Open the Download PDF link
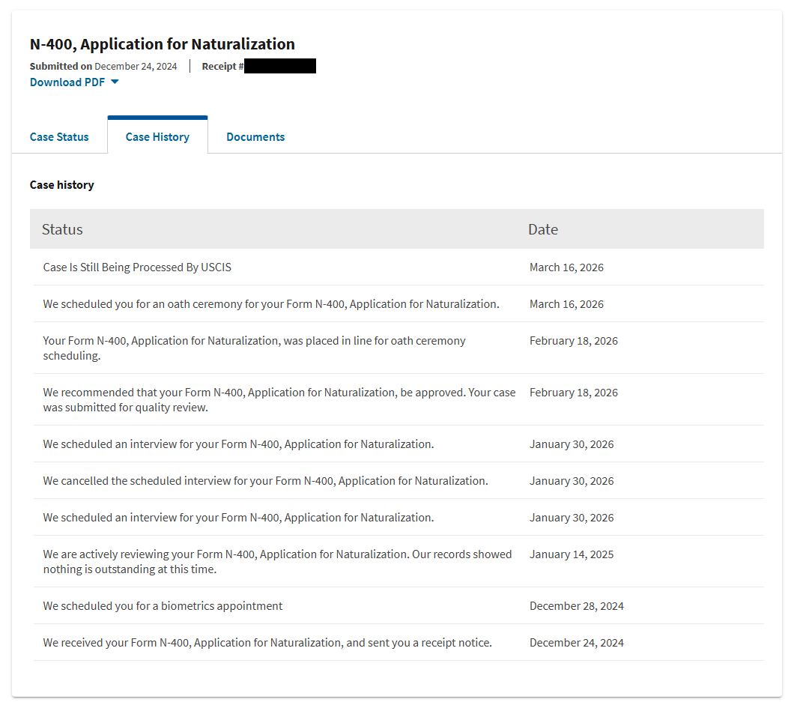Viewport: 791px width, 705px height. click(x=67, y=82)
